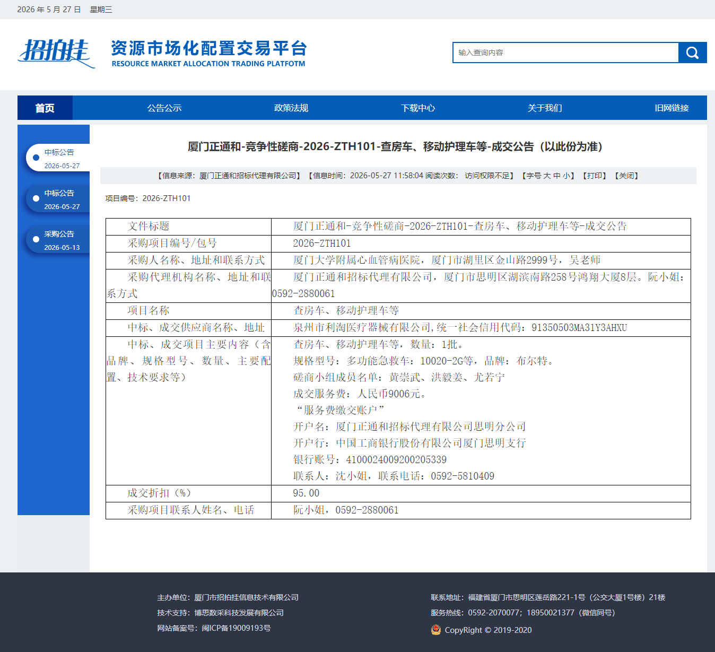Open the 关于我们 menu
This screenshot has height=652, width=715.
[x=545, y=108]
